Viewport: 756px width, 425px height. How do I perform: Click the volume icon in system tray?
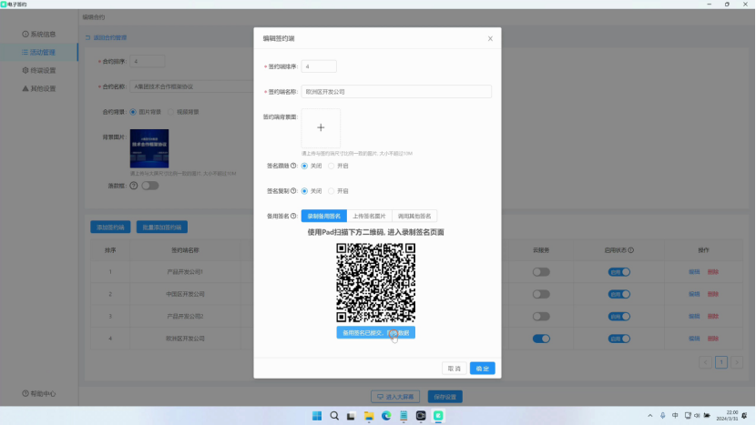pyautogui.click(x=697, y=415)
